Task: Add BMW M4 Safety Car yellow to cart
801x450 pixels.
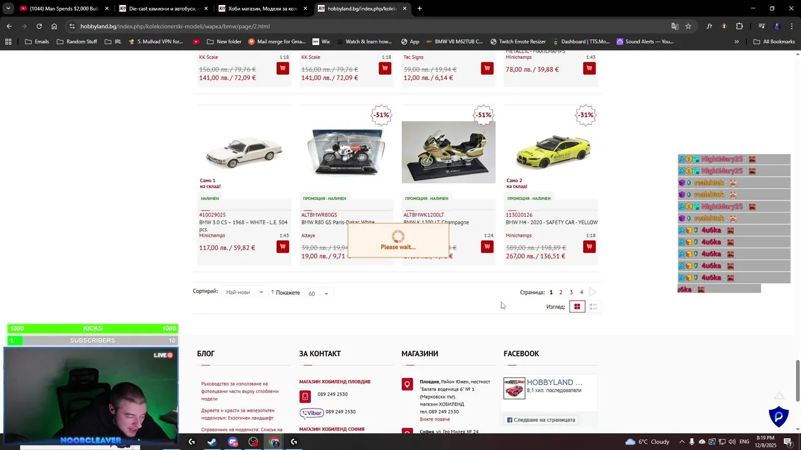Action: coord(589,247)
